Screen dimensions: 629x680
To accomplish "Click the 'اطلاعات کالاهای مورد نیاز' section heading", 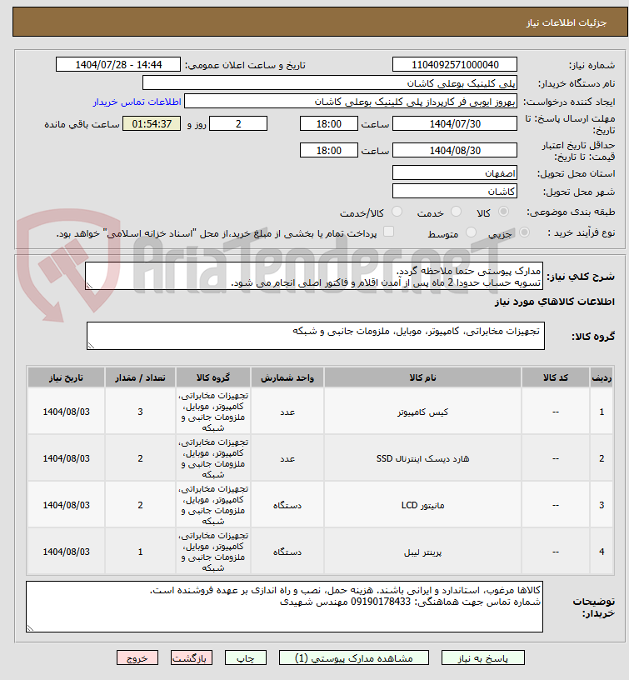I will click(555, 302).
